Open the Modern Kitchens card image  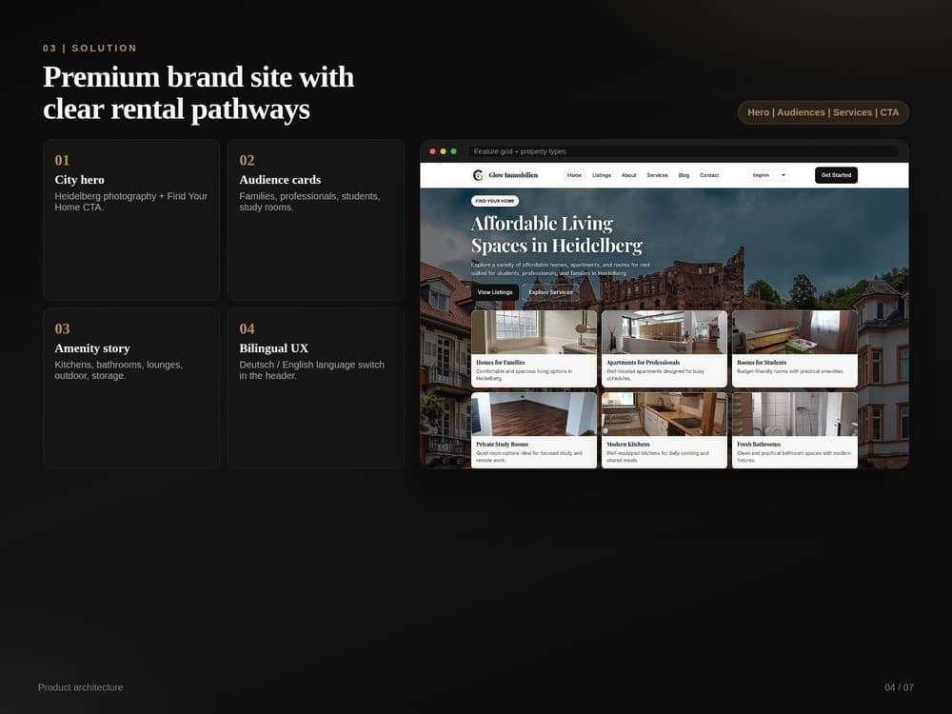pyautogui.click(x=664, y=414)
